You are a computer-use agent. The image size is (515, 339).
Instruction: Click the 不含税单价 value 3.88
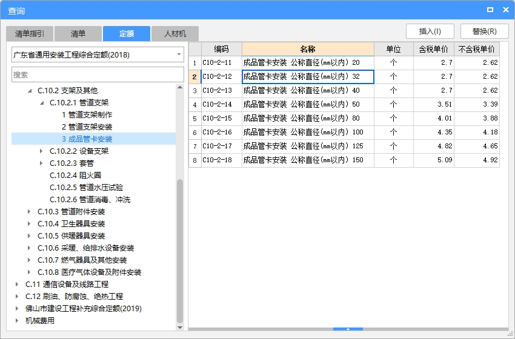(x=477, y=118)
